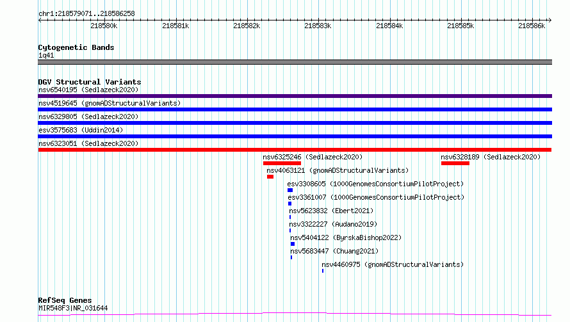
Task: Click the 218582k ruler tick label
Action: [247, 26]
